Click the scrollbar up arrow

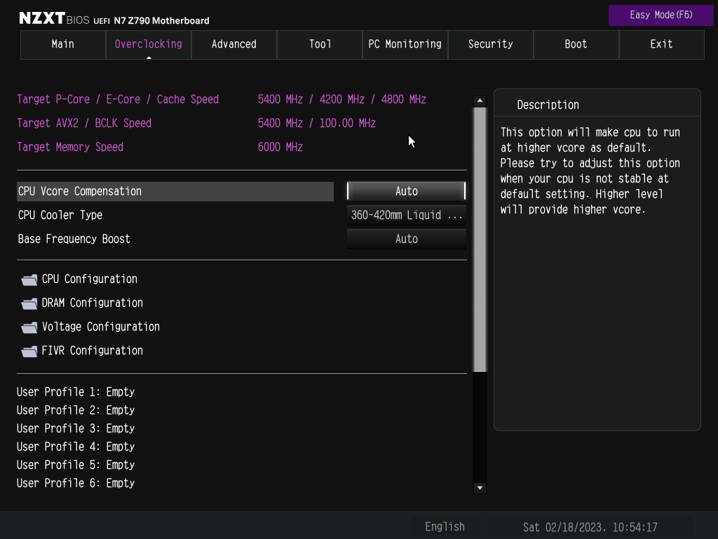click(x=480, y=100)
